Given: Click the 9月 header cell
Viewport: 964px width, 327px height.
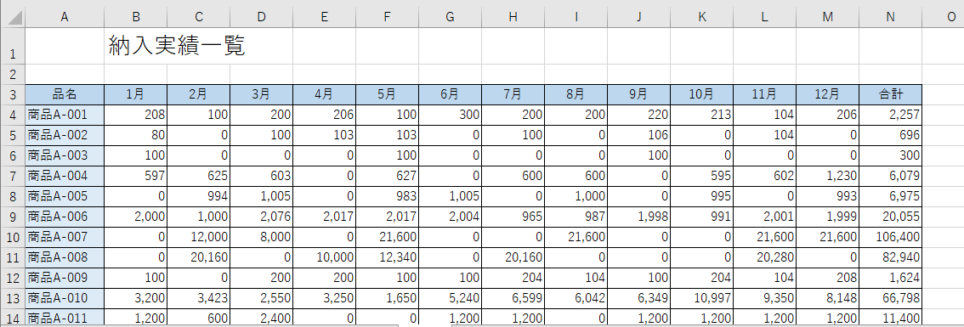Looking at the screenshot, I should [638, 94].
